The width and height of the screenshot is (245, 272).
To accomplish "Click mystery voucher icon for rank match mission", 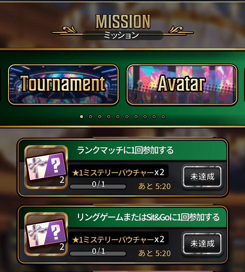I will pyautogui.click(x=46, y=167).
